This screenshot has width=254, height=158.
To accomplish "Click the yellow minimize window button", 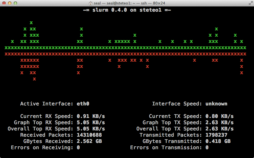I will pos(9,3).
